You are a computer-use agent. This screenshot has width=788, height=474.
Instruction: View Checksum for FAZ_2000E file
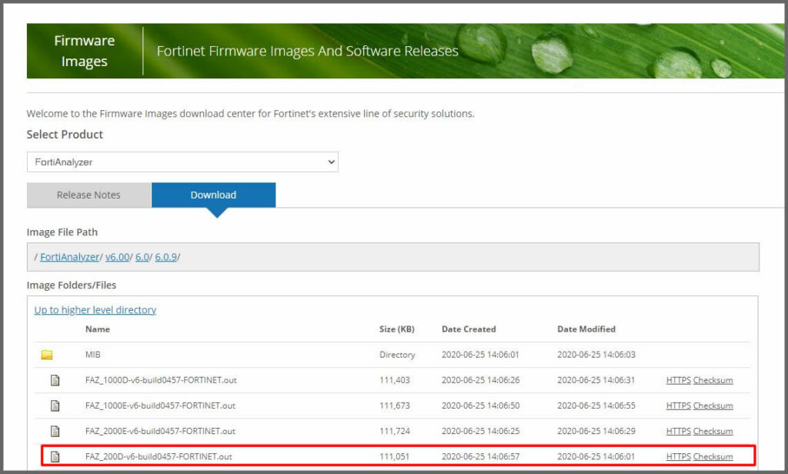click(x=713, y=431)
